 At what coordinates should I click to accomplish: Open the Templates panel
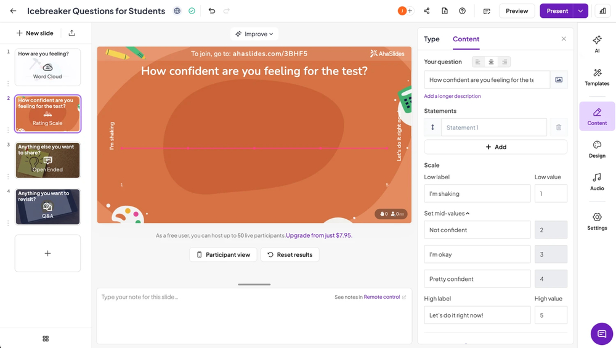point(597,77)
